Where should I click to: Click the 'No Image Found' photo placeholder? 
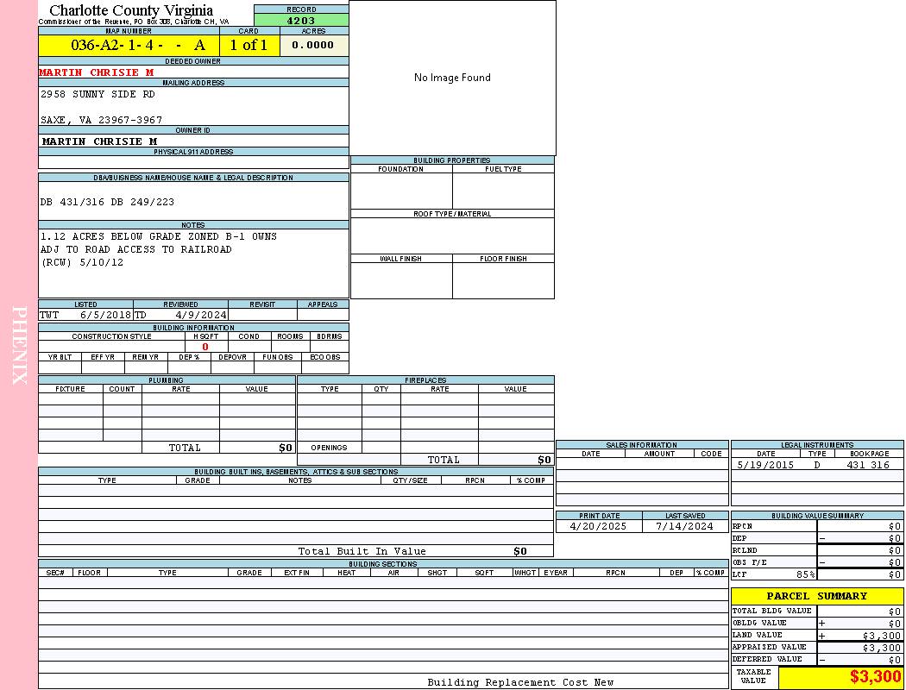(452, 78)
